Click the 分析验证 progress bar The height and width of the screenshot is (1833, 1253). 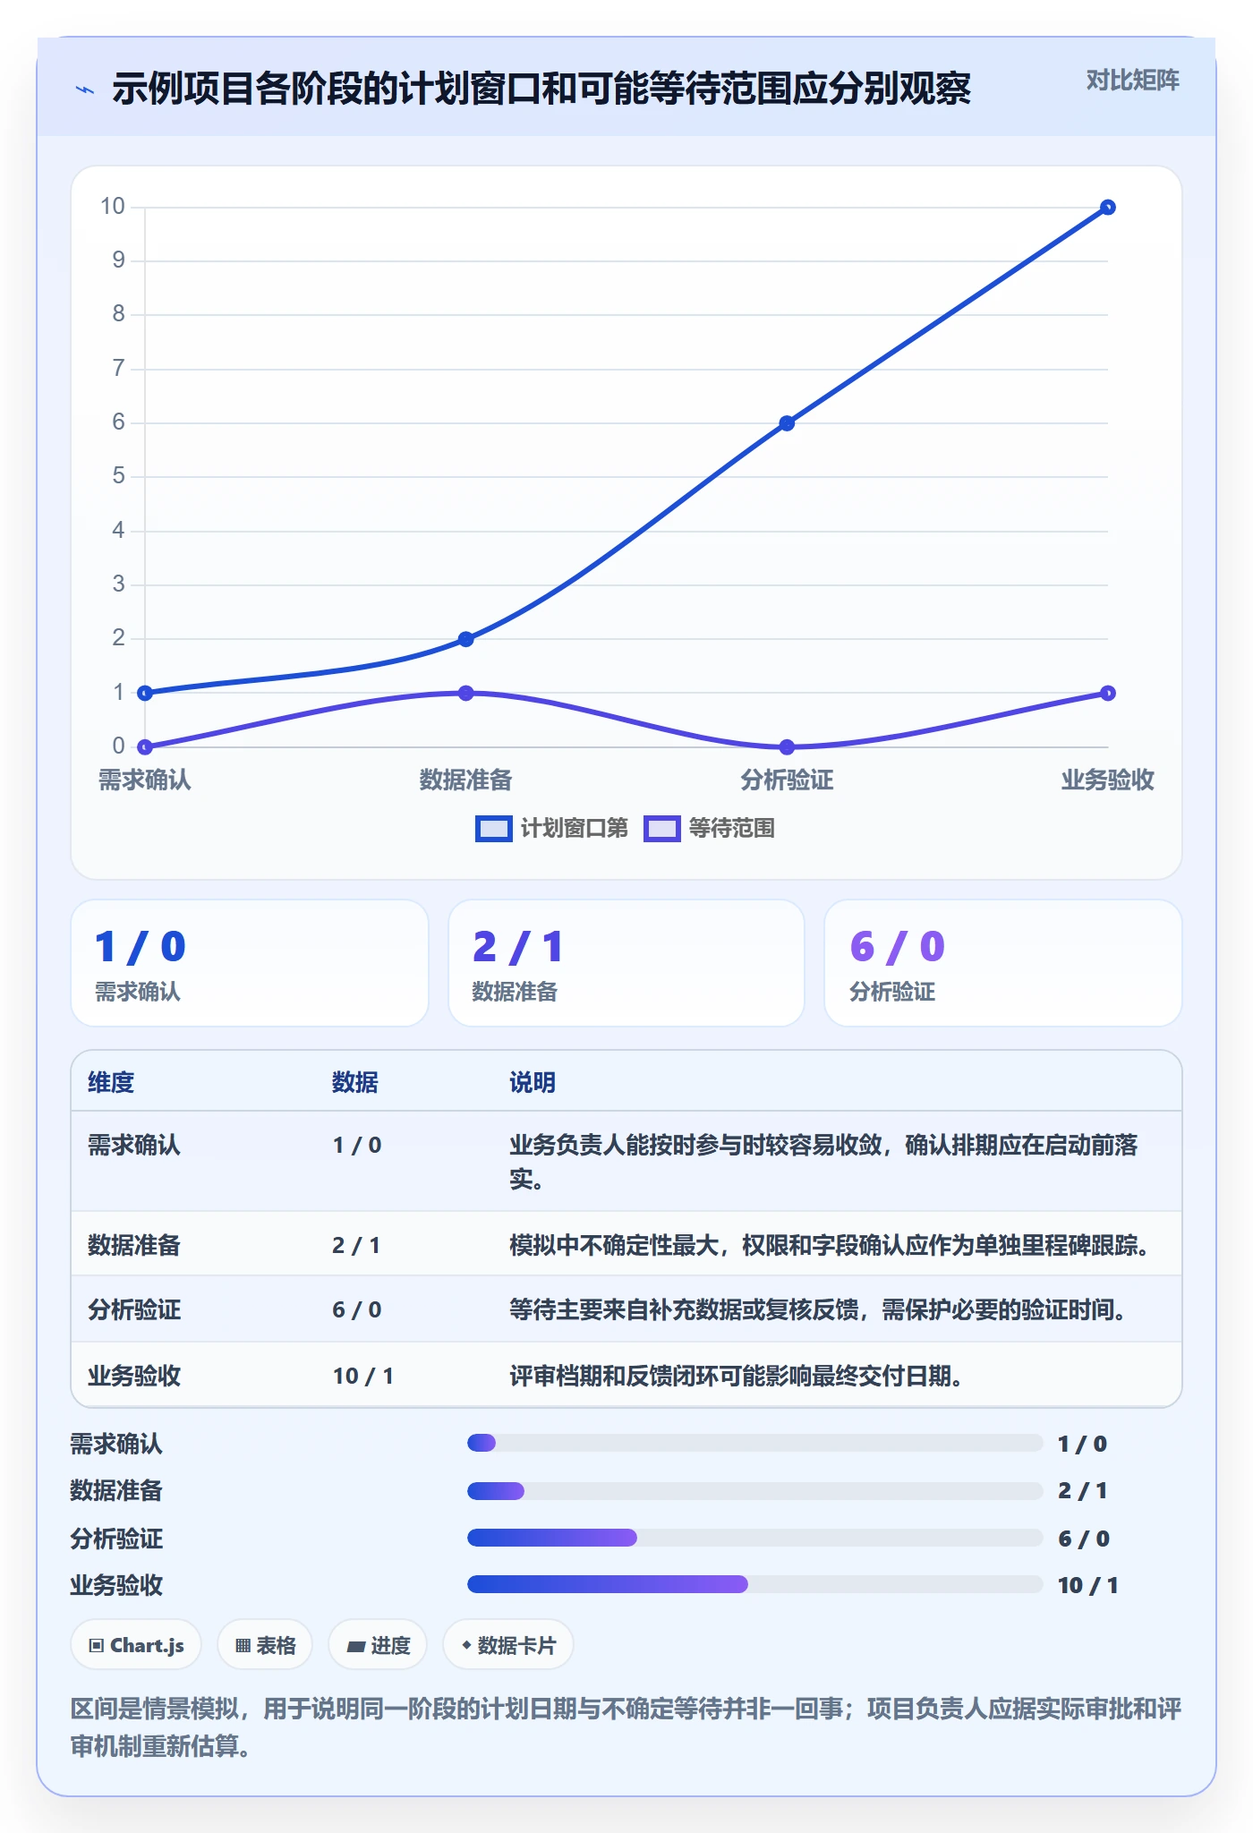pyautogui.click(x=754, y=1538)
